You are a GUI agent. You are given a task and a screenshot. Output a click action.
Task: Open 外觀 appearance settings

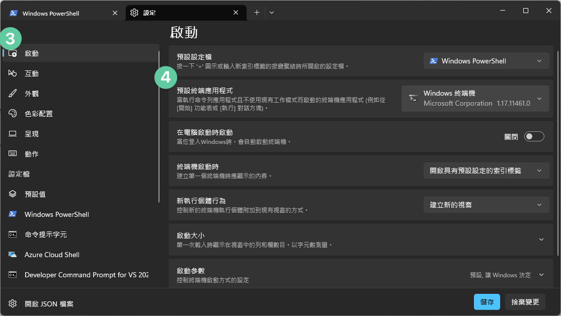pyautogui.click(x=31, y=93)
